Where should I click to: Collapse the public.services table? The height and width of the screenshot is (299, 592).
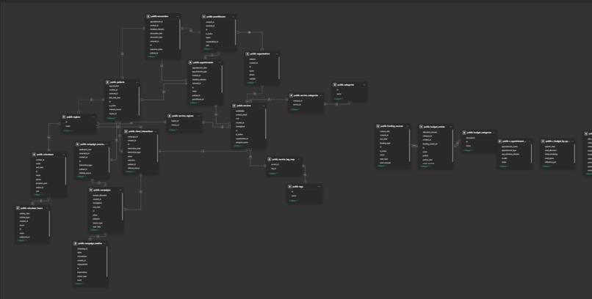[x=238, y=146]
